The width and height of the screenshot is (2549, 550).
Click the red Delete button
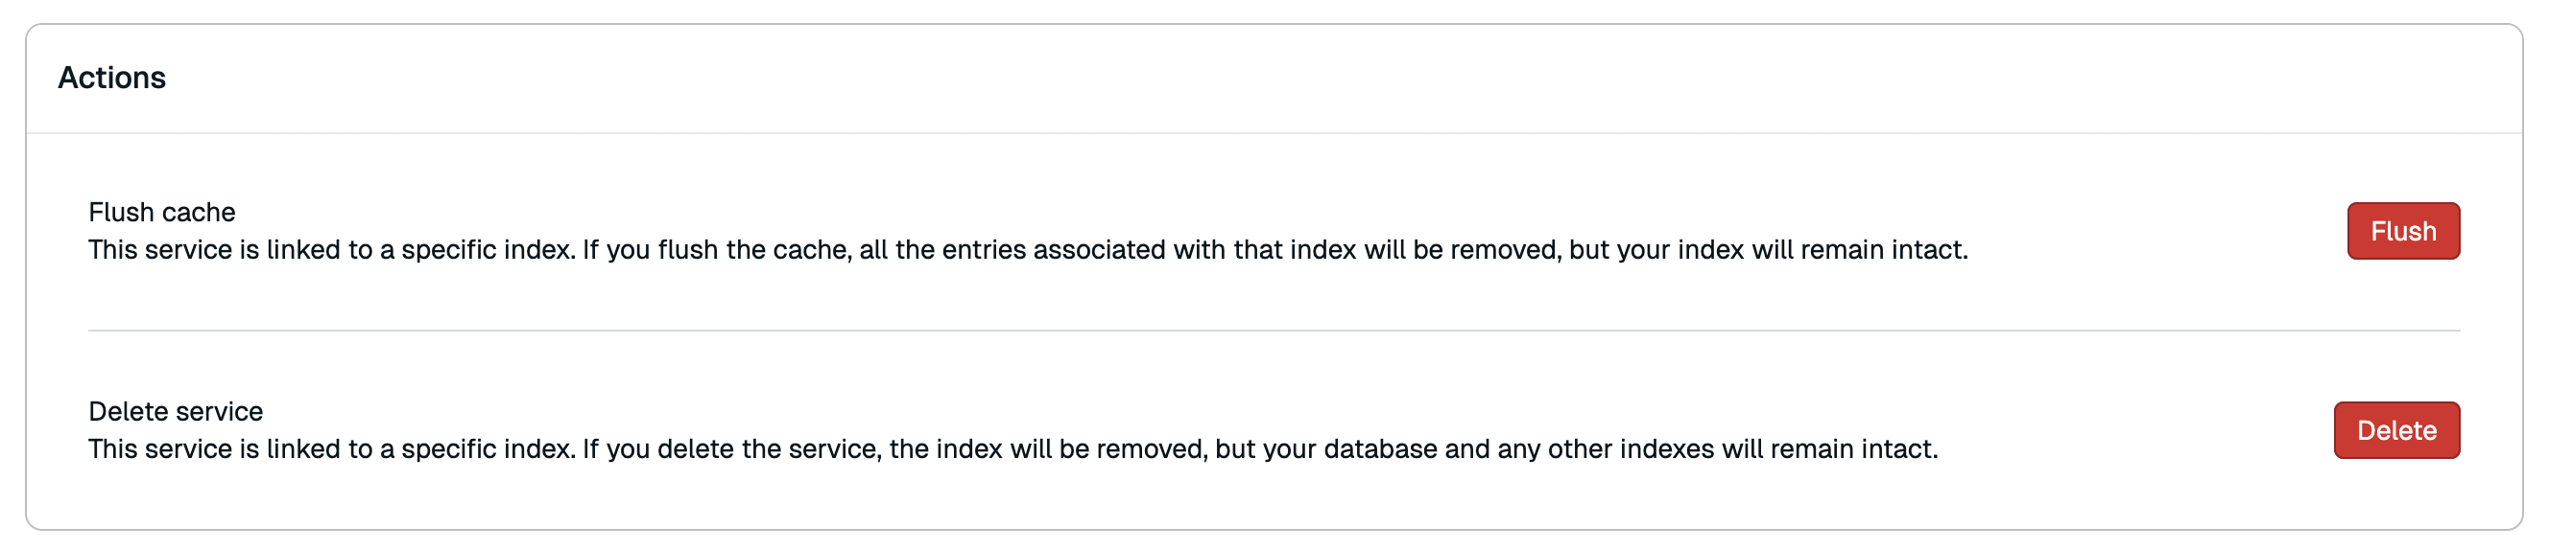point(2395,430)
